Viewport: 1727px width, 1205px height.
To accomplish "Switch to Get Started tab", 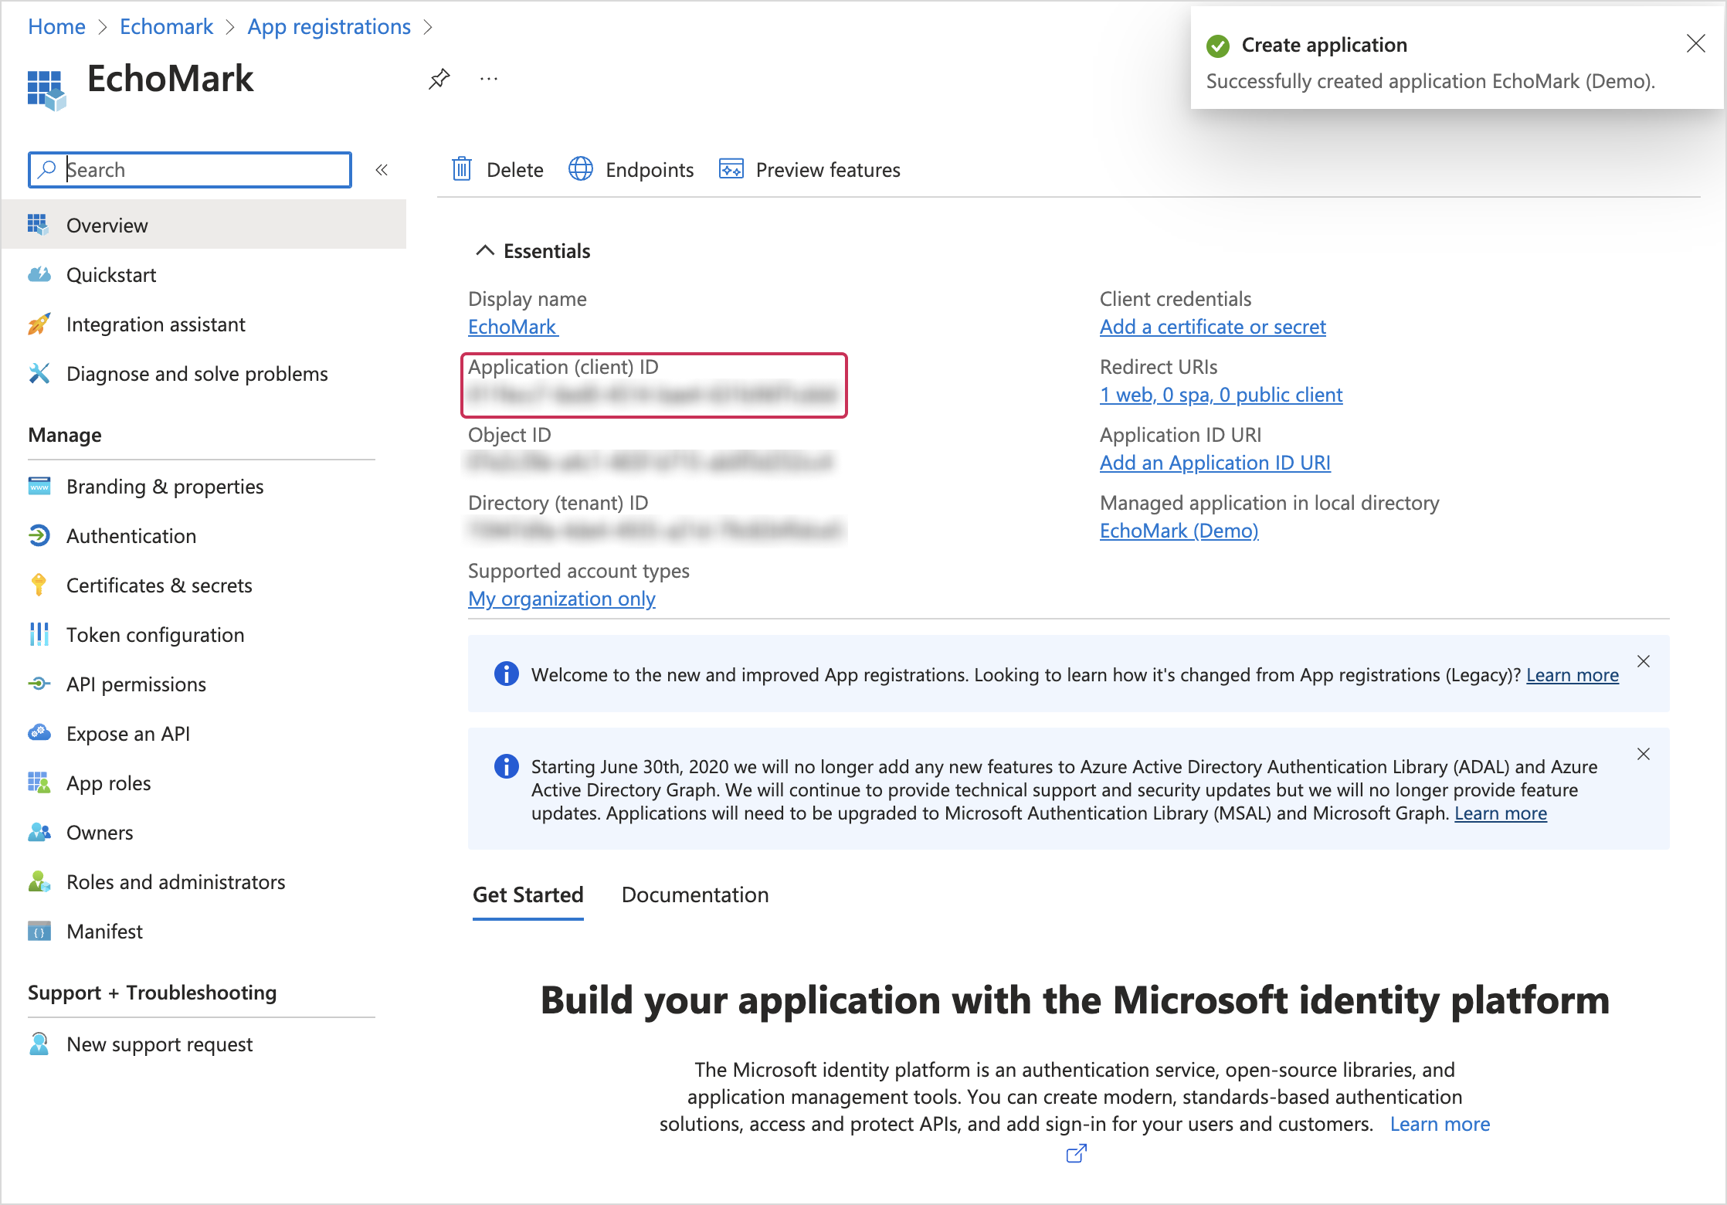I will point(528,895).
